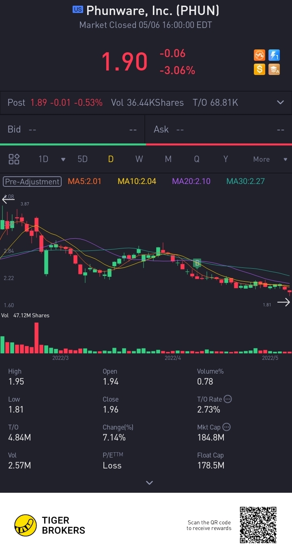Tap the blue lightning bolt badge icon
This screenshot has height=558, width=292.
(274, 55)
